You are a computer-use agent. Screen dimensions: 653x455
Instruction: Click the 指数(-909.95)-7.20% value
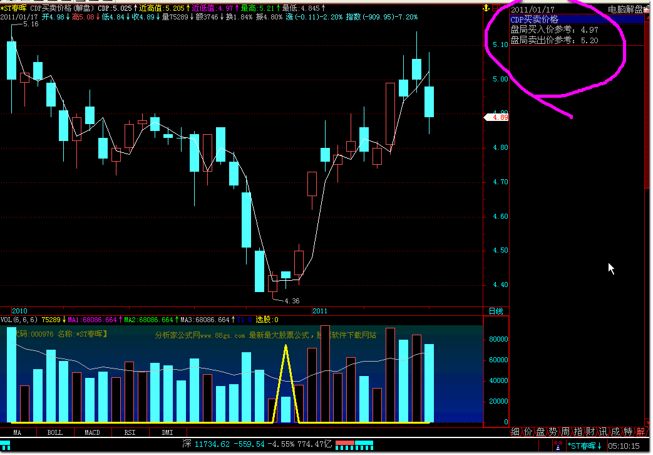pyautogui.click(x=382, y=17)
